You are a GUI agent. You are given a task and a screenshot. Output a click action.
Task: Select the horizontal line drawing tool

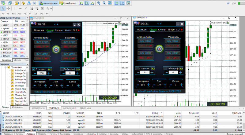(20, 9)
